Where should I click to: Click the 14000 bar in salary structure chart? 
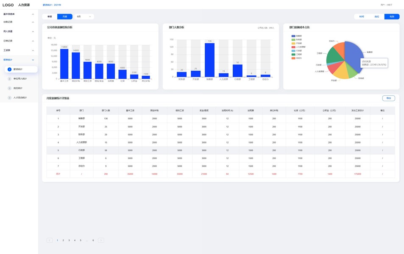[x=76, y=66]
